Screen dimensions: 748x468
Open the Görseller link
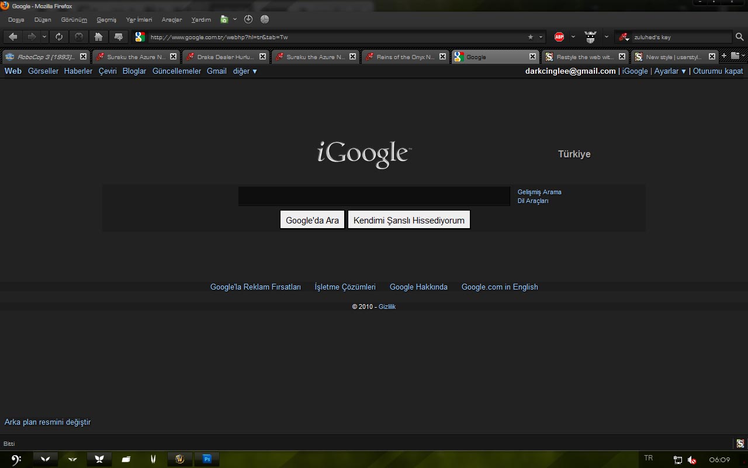coord(43,71)
